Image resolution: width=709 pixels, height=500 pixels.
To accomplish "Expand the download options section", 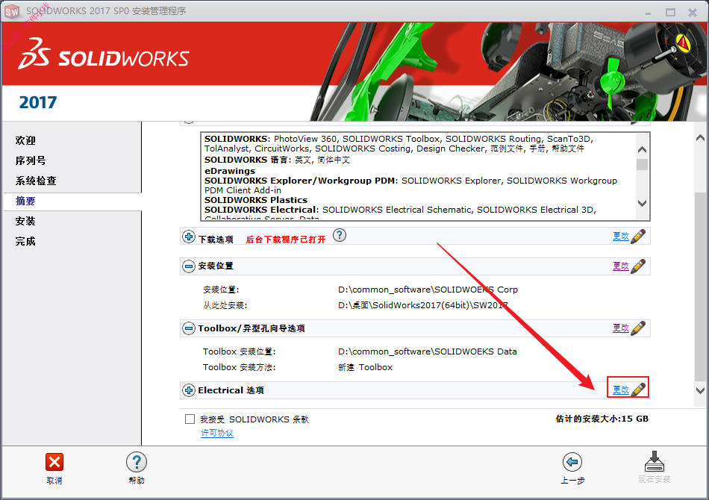I will [x=189, y=237].
